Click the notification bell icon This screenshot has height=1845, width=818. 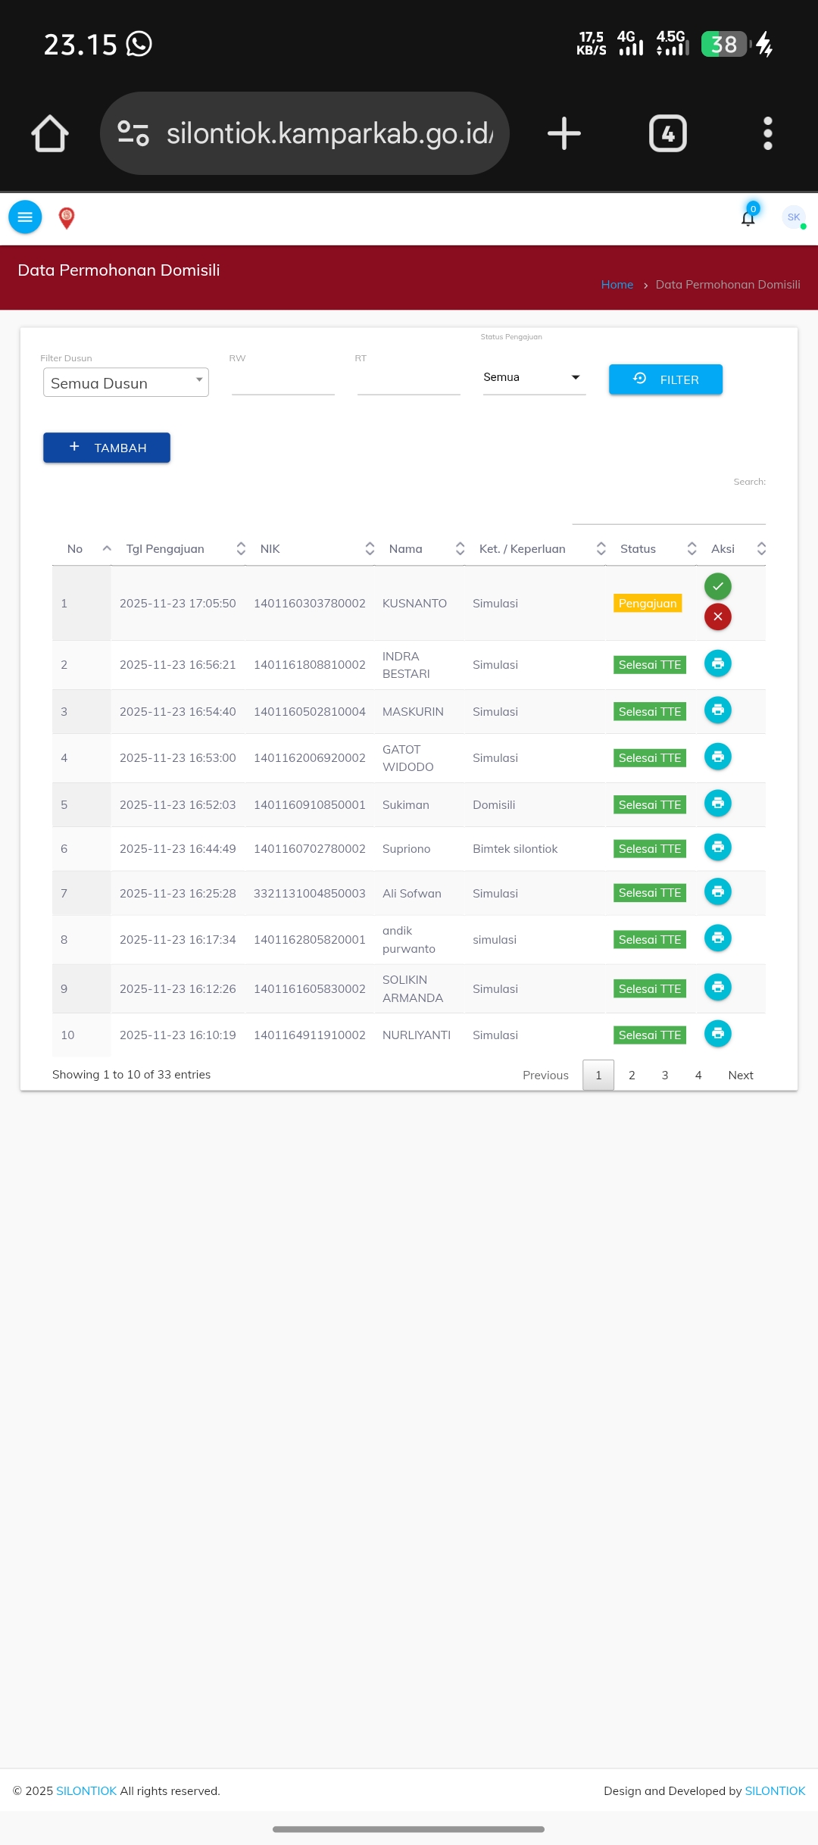pos(748,218)
